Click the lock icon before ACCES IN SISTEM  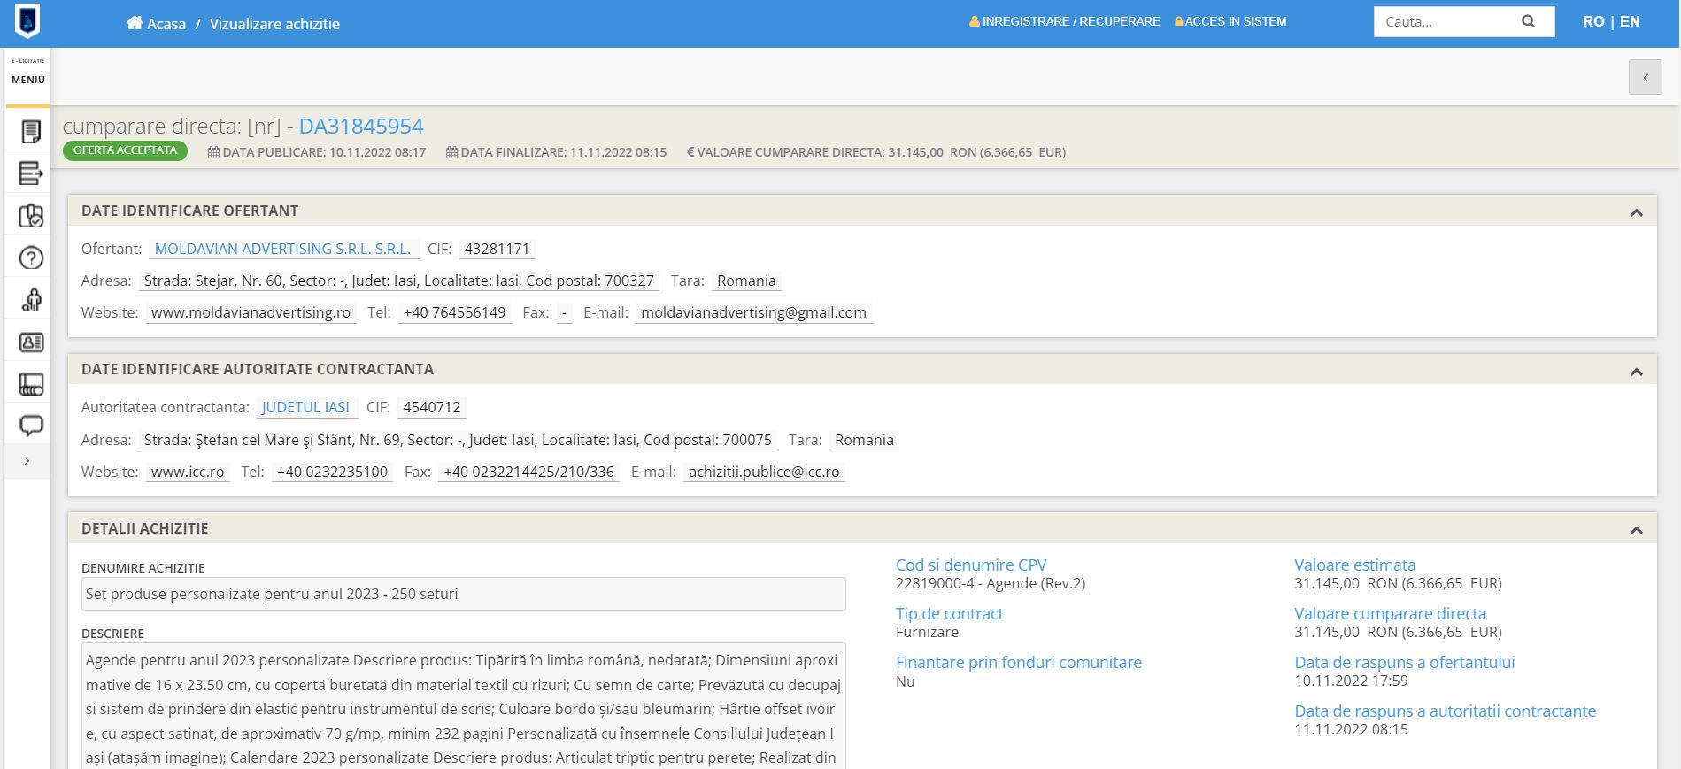[x=1178, y=21]
